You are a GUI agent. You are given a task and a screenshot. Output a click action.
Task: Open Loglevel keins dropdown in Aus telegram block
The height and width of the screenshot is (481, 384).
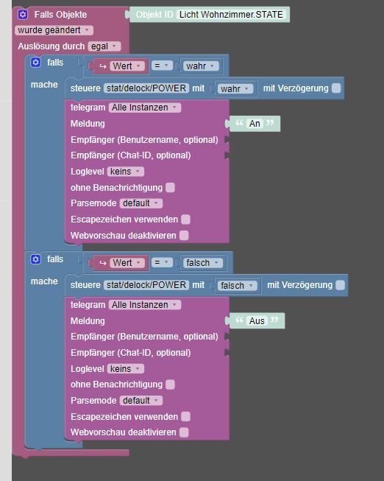point(125,369)
